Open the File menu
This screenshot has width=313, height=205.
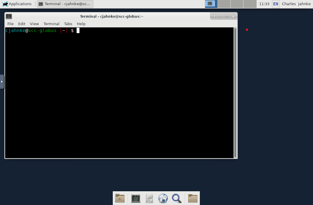pos(10,24)
